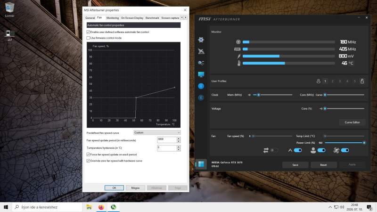The width and height of the screenshot is (377, 212).
Task: Click the auto fan A icon
Action: coord(290,150)
